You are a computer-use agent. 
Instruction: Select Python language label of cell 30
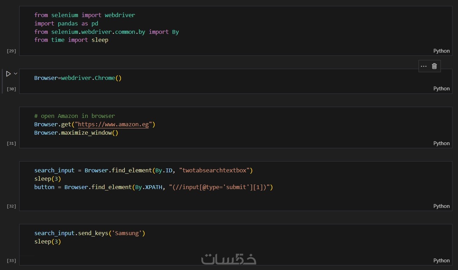coord(442,89)
